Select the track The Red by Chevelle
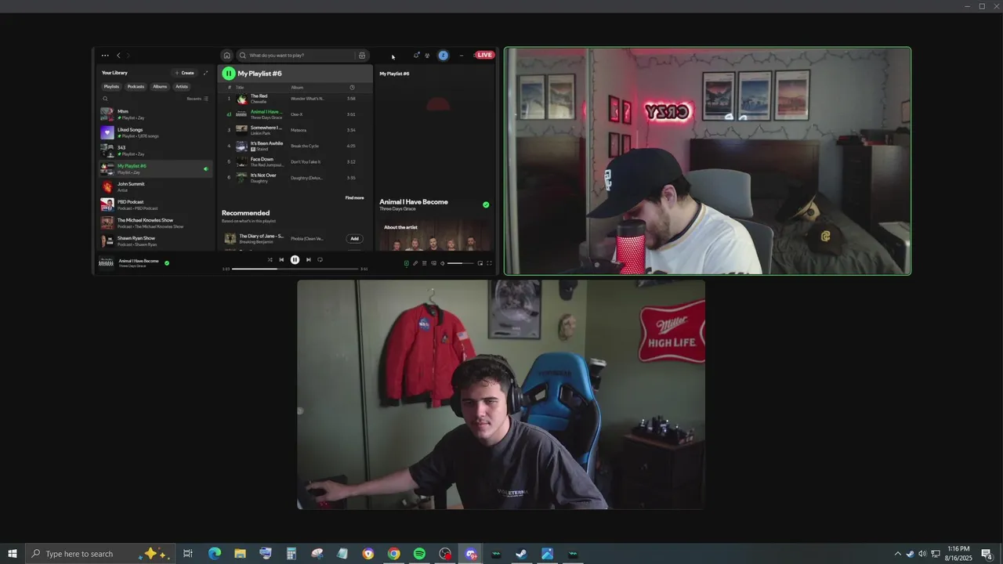 (x=295, y=99)
